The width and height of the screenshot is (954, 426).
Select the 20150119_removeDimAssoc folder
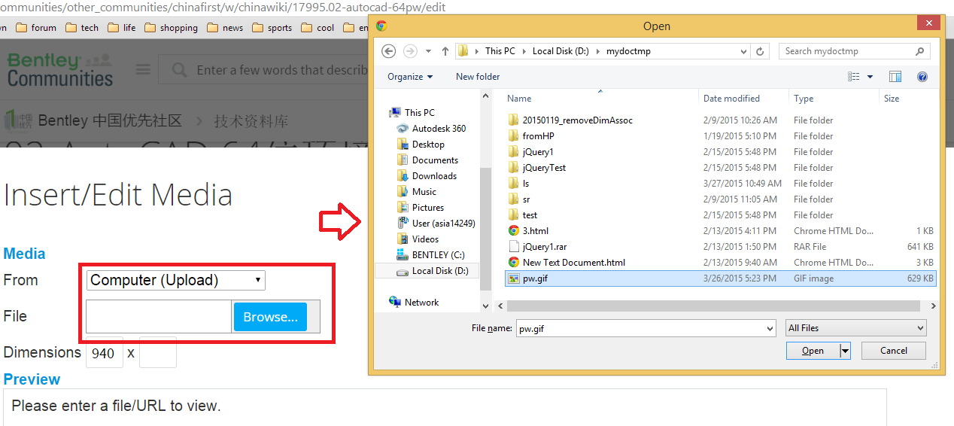pos(570,120)
